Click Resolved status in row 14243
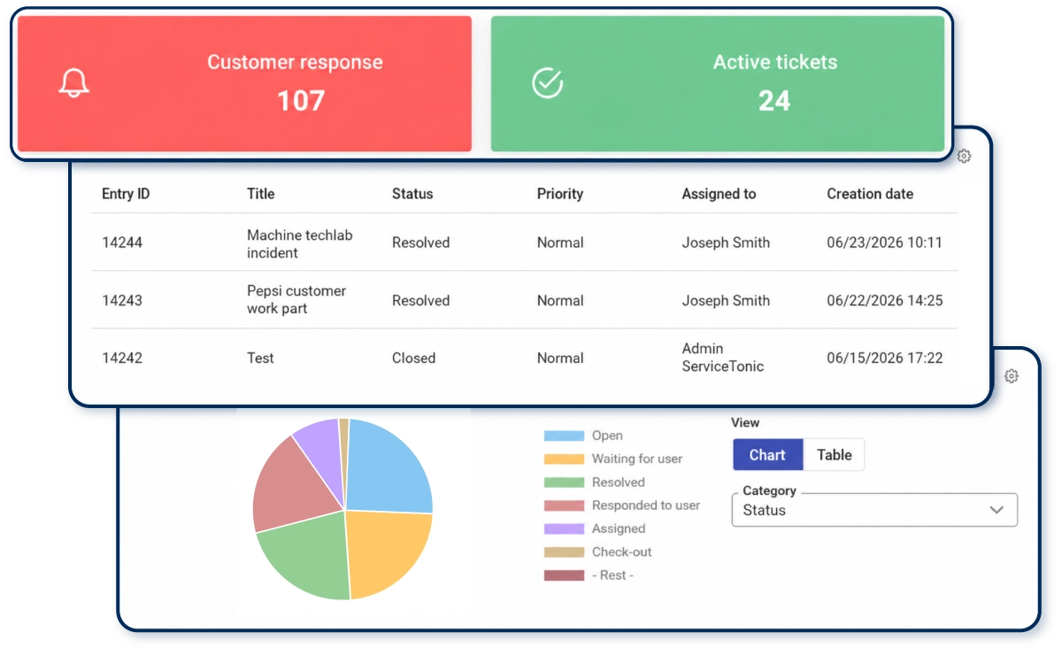The height and width of the screenshot is (648, 1062). click(420, 300)
